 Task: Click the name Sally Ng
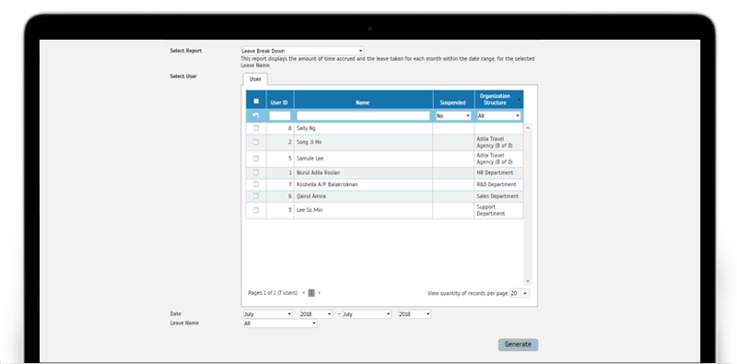point(306,128)
